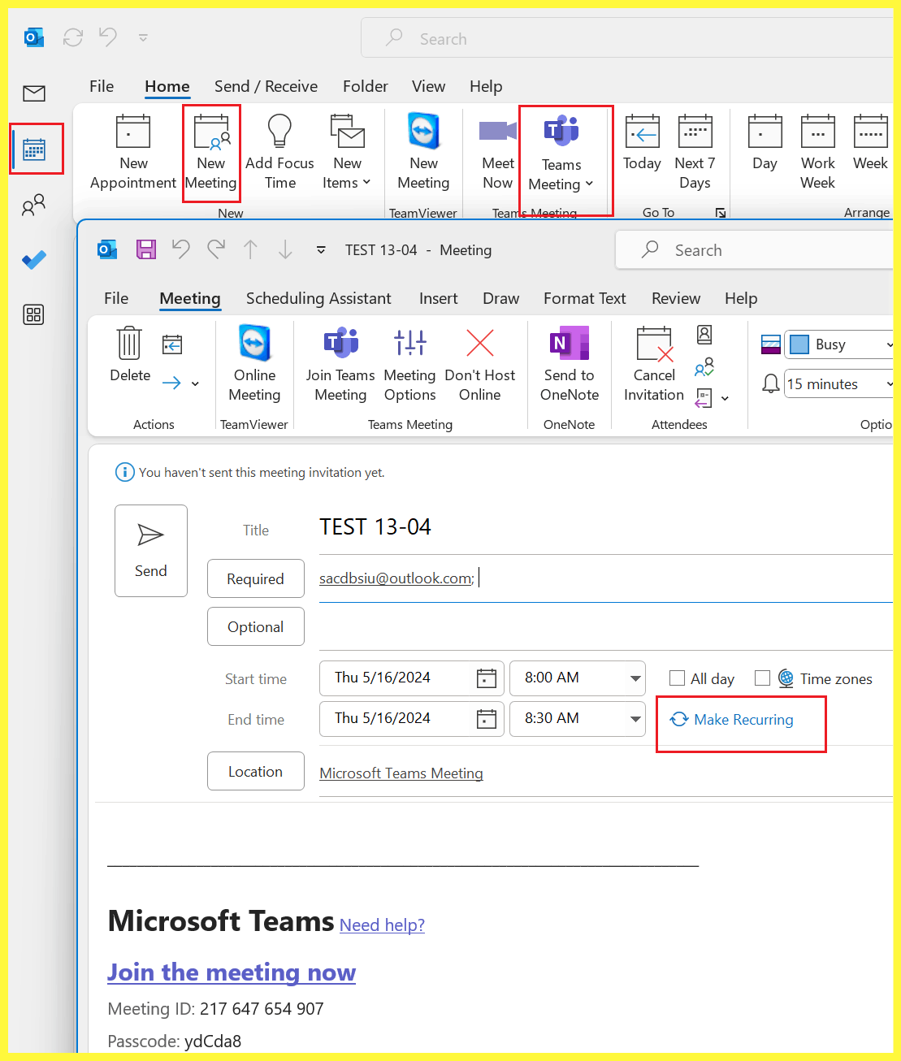
Task: Open Join Teams Meeting options
Action: (340, 363)
